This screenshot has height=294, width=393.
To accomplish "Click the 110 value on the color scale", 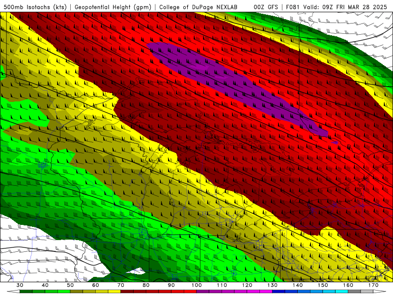I will click(x=222, y=285).
